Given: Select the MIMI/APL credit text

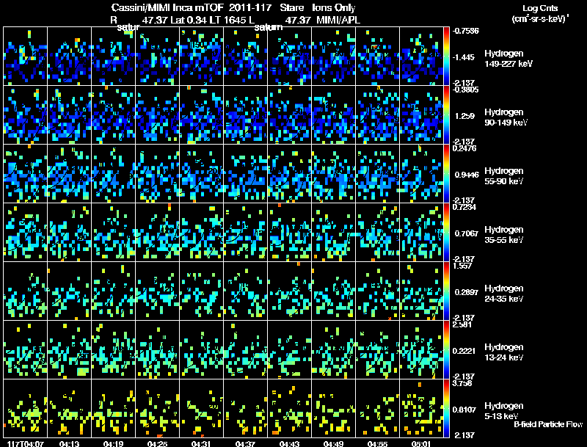Looking at the screenshot, I should coord(338,20).
